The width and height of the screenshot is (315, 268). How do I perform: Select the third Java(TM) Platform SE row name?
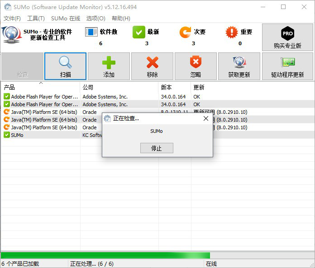click(44, 127)
